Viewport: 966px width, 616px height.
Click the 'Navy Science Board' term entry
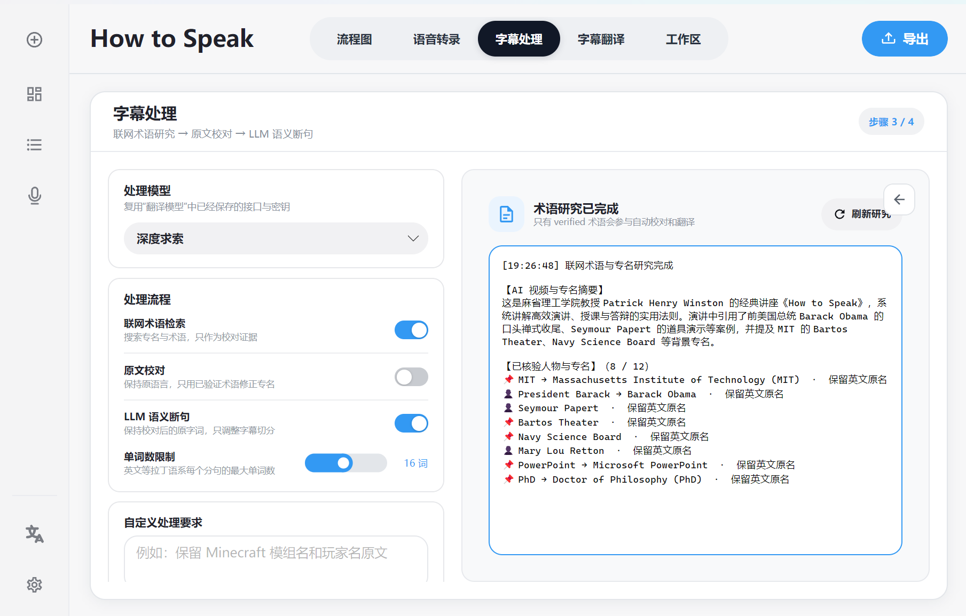click(606, 437)
